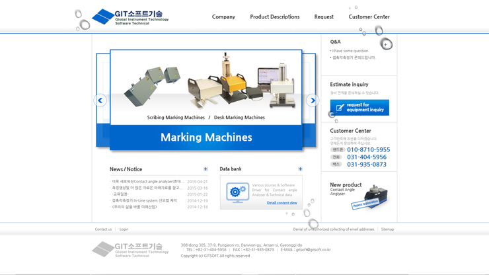Go to previous slide with left arrow
489x275 pixels.
pyautogui.click(x=100, y=100)
